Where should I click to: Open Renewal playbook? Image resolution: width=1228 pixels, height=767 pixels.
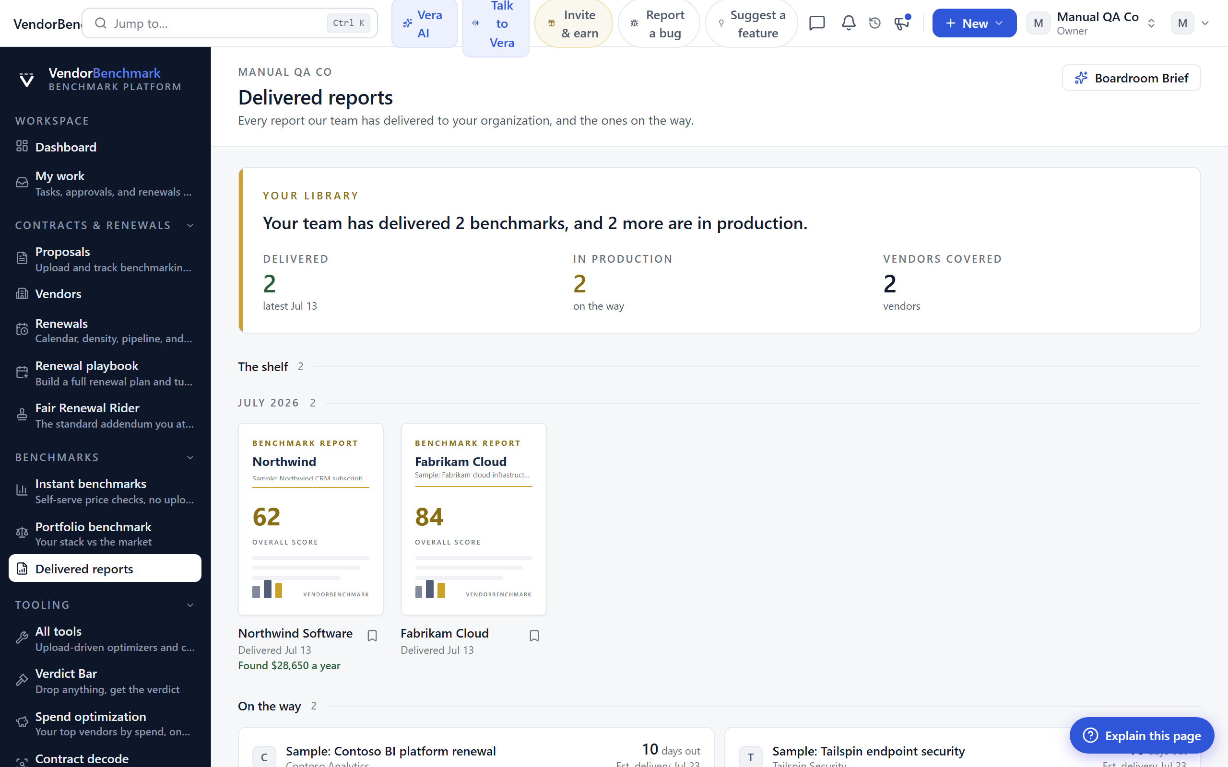coord(105,373)
